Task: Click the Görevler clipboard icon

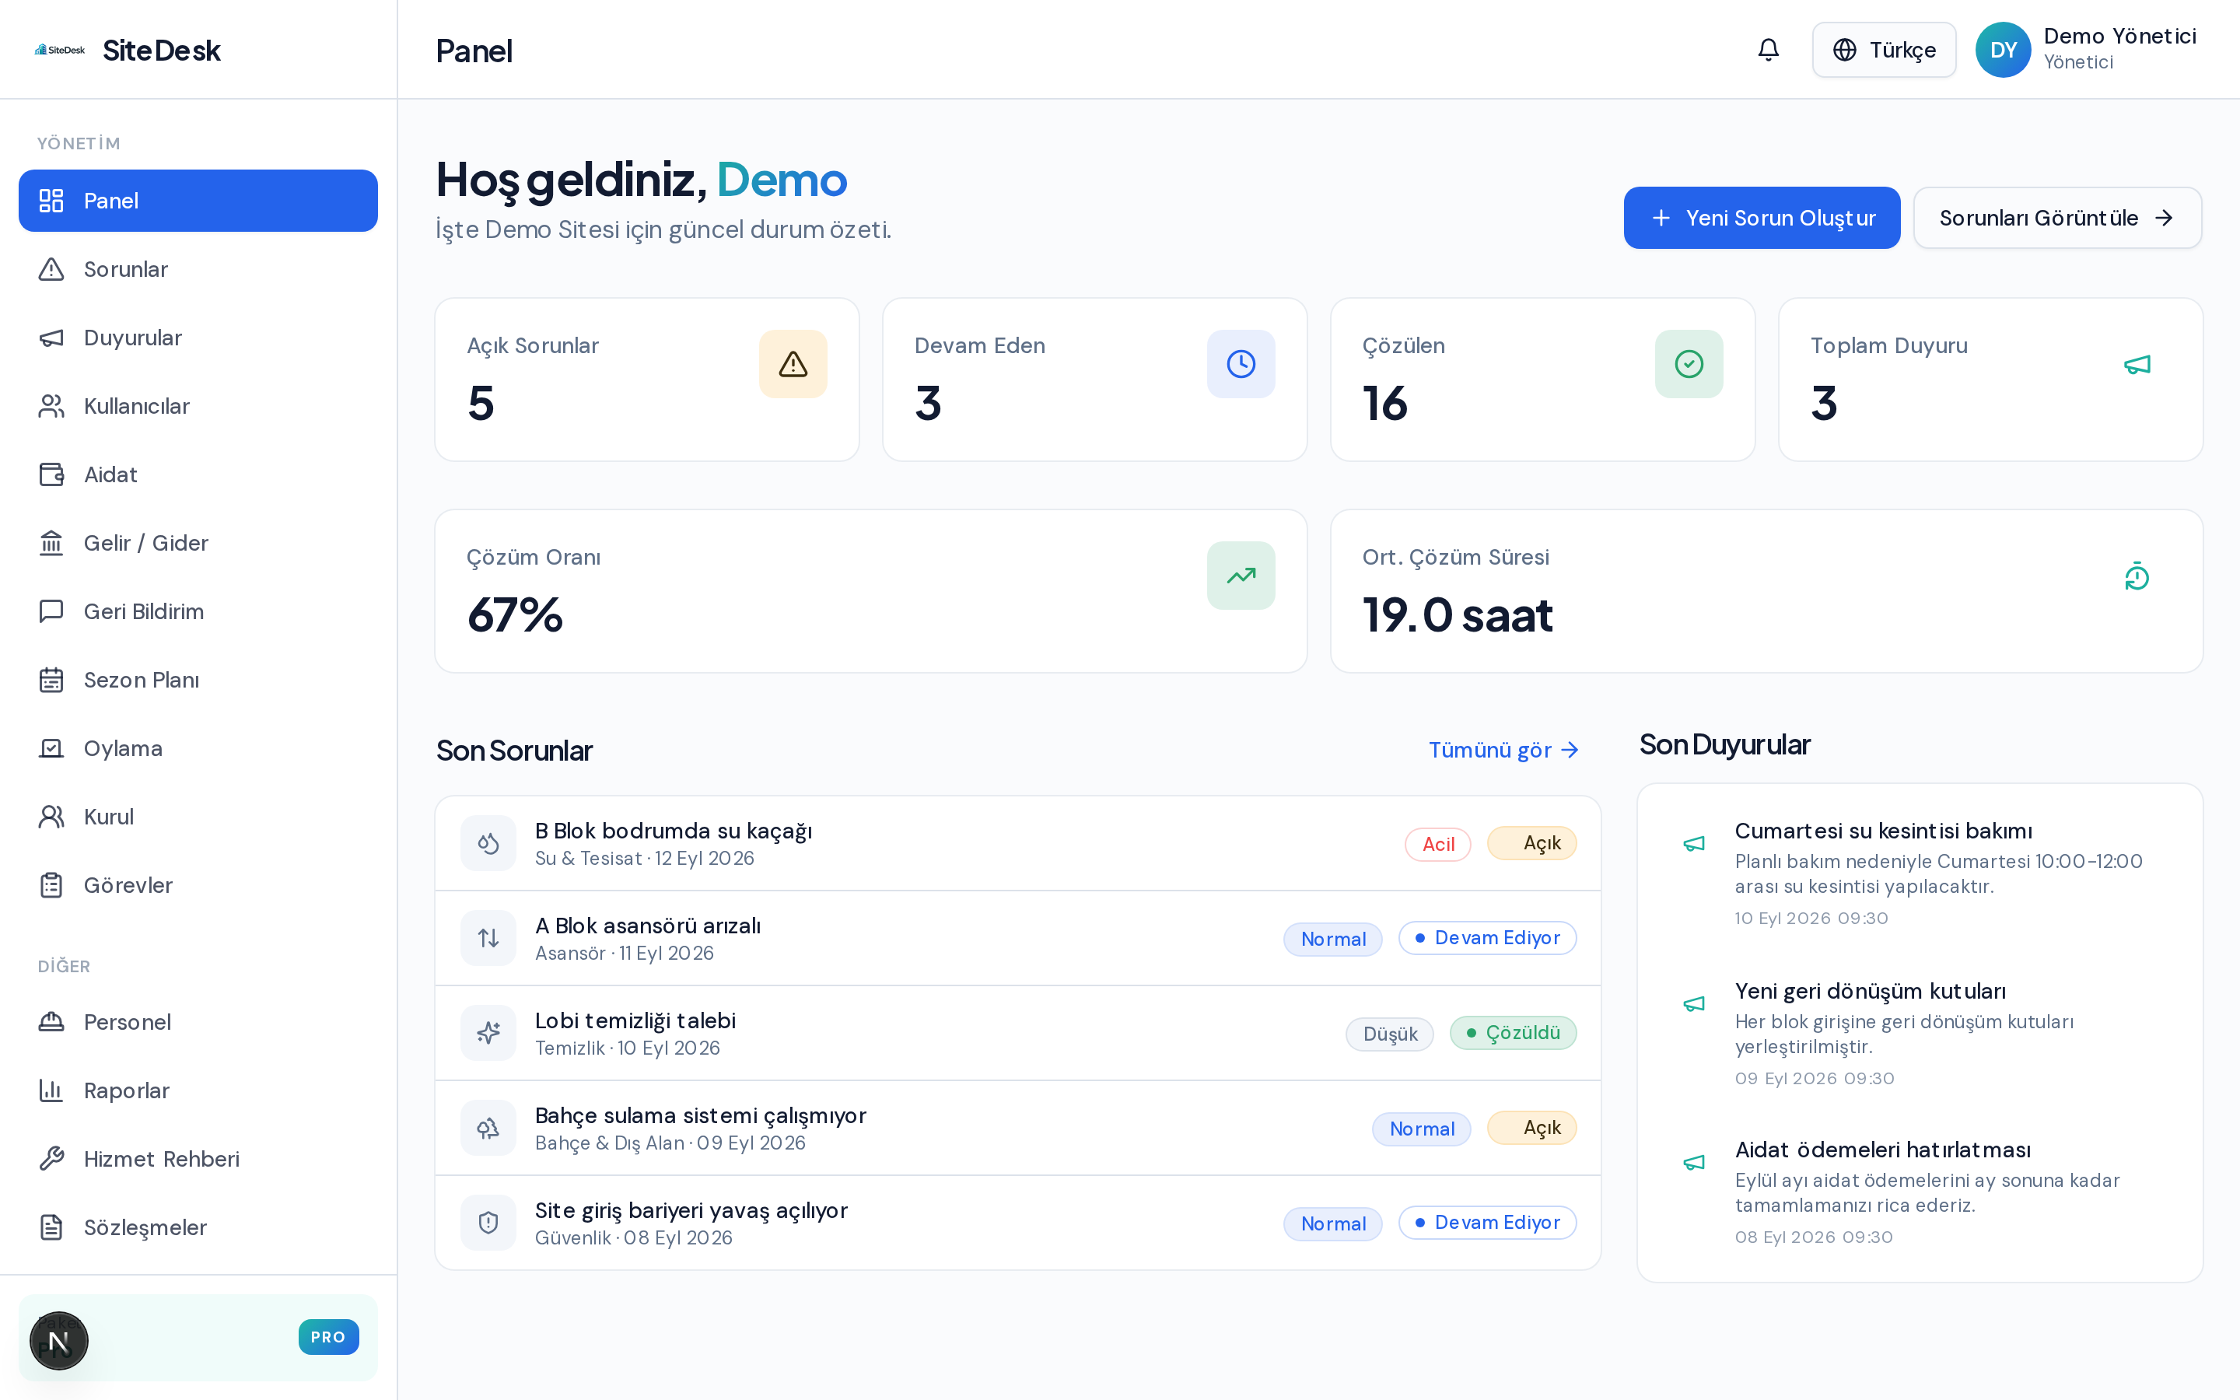Action: pyautogui.click(x=52, y=886)
